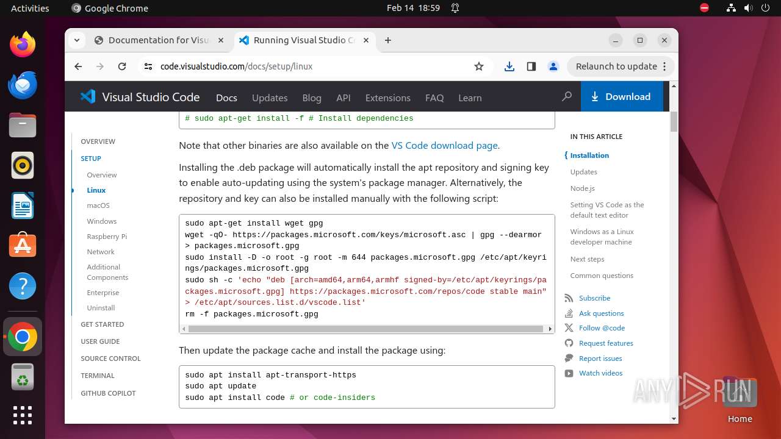Switch to Documentation for Visual Studio tab
Image resolution: width=781 pixels, height=439 pixels.
159,40
